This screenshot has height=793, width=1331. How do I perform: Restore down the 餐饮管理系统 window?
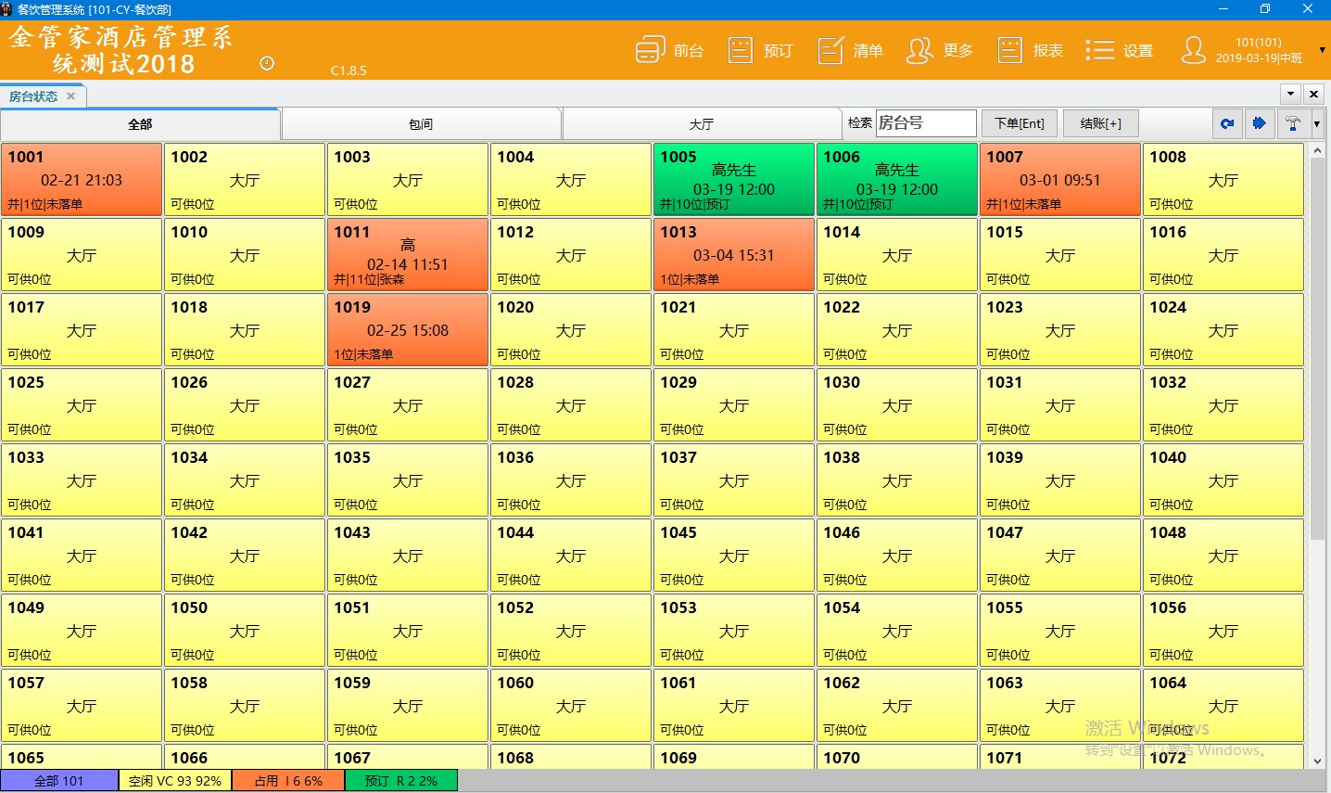[x=1265, y=9]
